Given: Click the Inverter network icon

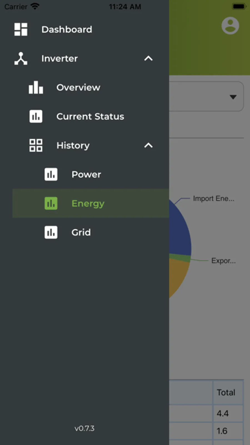Looking at the screenshot, I should coord(21,58).
